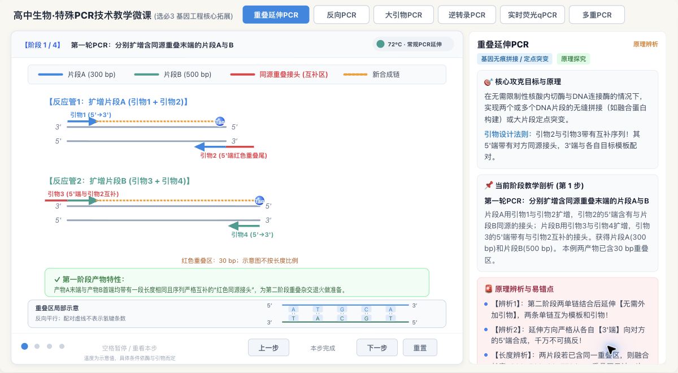Jump to second stage progress dot
678x373 pixels.
[x=37, y=346]
